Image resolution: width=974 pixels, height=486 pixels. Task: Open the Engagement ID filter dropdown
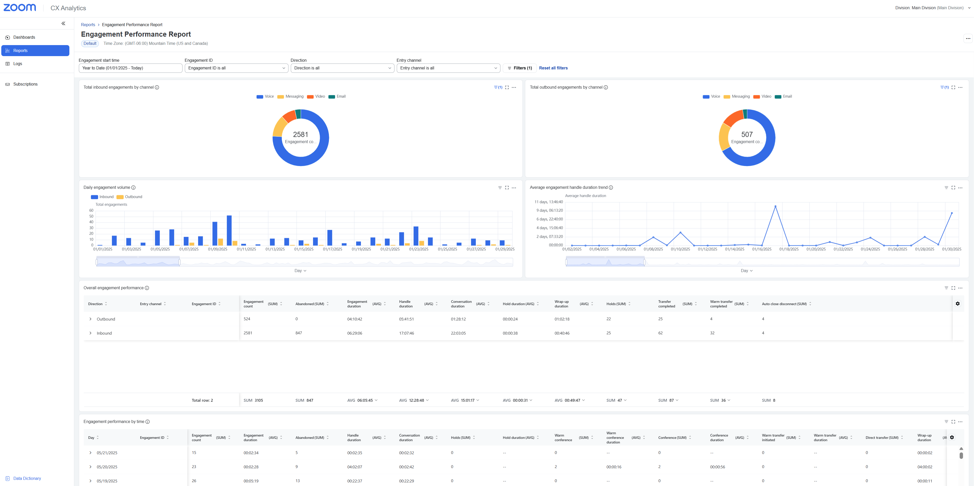pos(236,68)
